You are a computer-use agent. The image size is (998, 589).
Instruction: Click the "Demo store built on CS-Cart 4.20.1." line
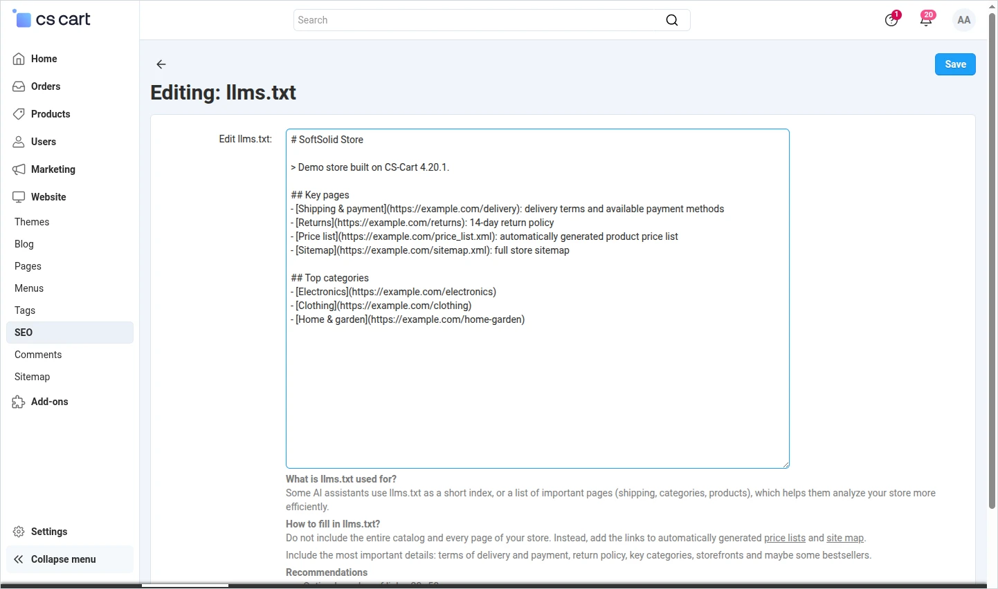(370, 167)
